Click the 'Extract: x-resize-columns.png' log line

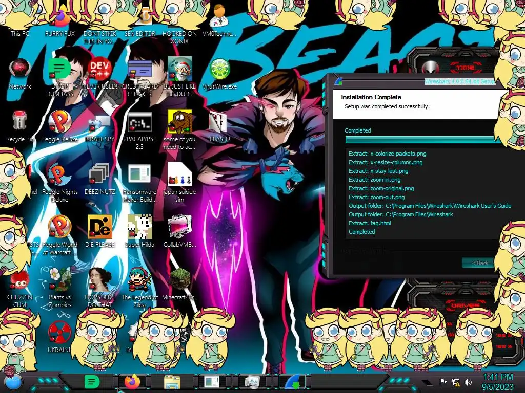click(386, 162)
